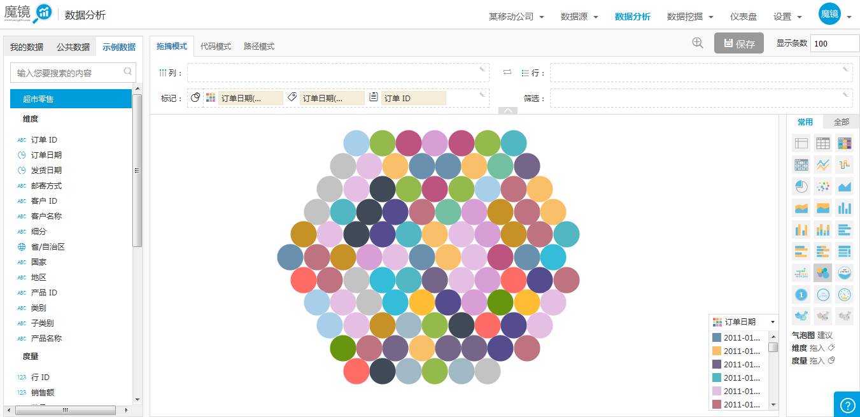Select the blue China map chart icon
The image size is (860, 417).
pos(801,315)
